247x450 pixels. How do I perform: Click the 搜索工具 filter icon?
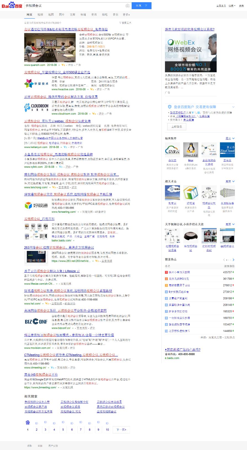(120, 23)
